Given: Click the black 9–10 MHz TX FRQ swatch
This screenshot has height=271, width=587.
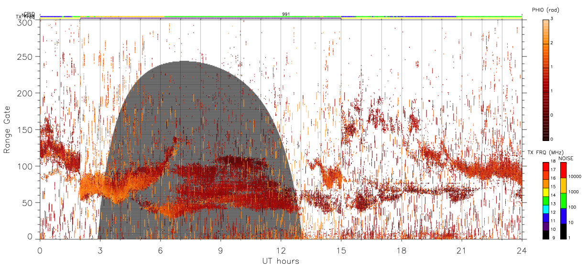Looking at the screenshot, I should [x=545, y=235].
